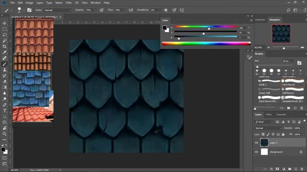Hide Layer 1 using its eye icon

pos(257,143)
